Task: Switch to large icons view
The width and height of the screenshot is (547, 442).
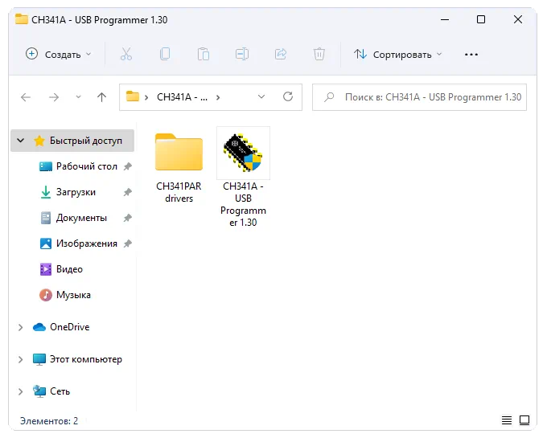Action: (x=524, y=420)
